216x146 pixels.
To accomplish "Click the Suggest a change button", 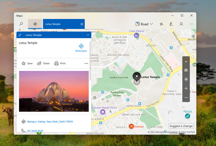I will [x=181, y=126].
